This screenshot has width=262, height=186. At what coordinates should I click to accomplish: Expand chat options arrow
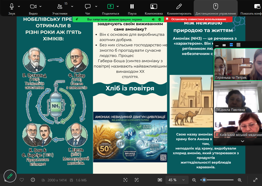click(x=96, y=6)
